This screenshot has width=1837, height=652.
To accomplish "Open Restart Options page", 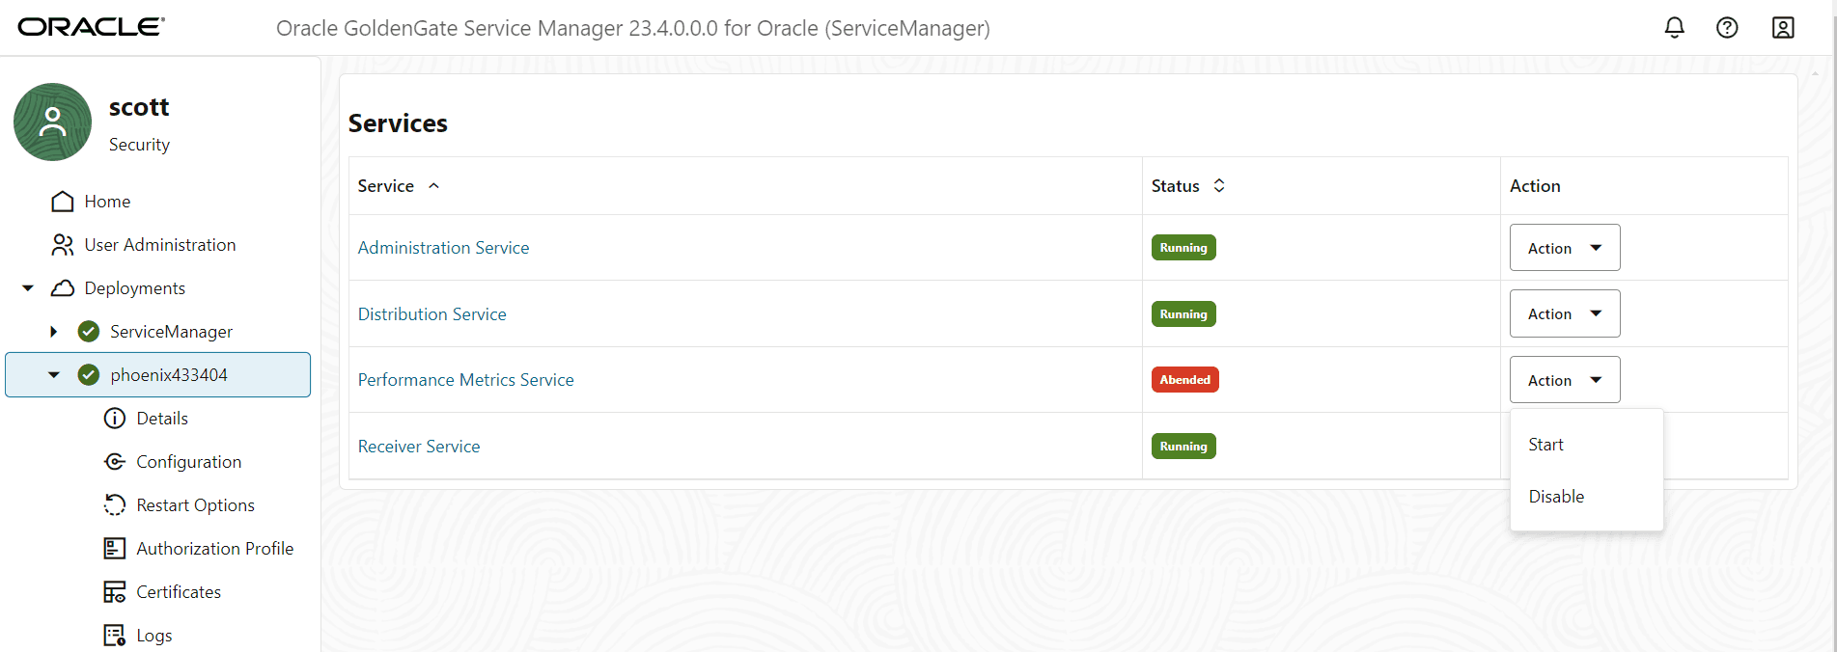I will pos(196,505).
